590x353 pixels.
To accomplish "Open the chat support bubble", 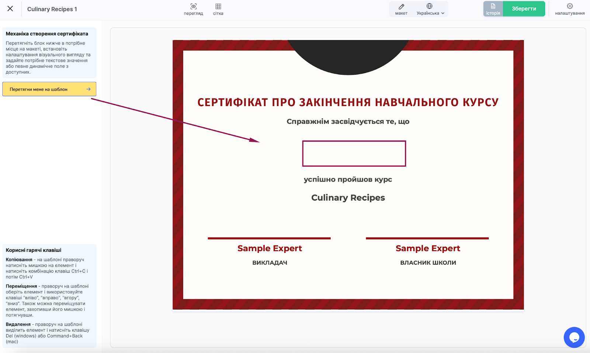I will point(574,337).
